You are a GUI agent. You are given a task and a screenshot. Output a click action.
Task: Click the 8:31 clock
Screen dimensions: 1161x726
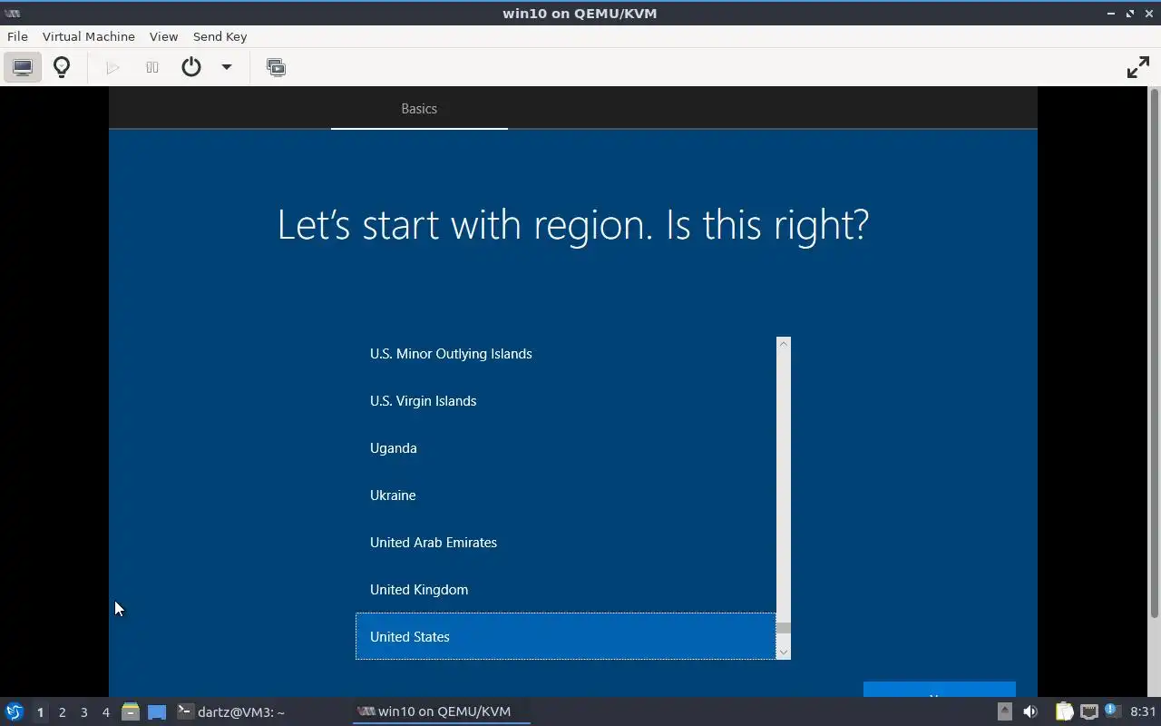pos(1143,711)
